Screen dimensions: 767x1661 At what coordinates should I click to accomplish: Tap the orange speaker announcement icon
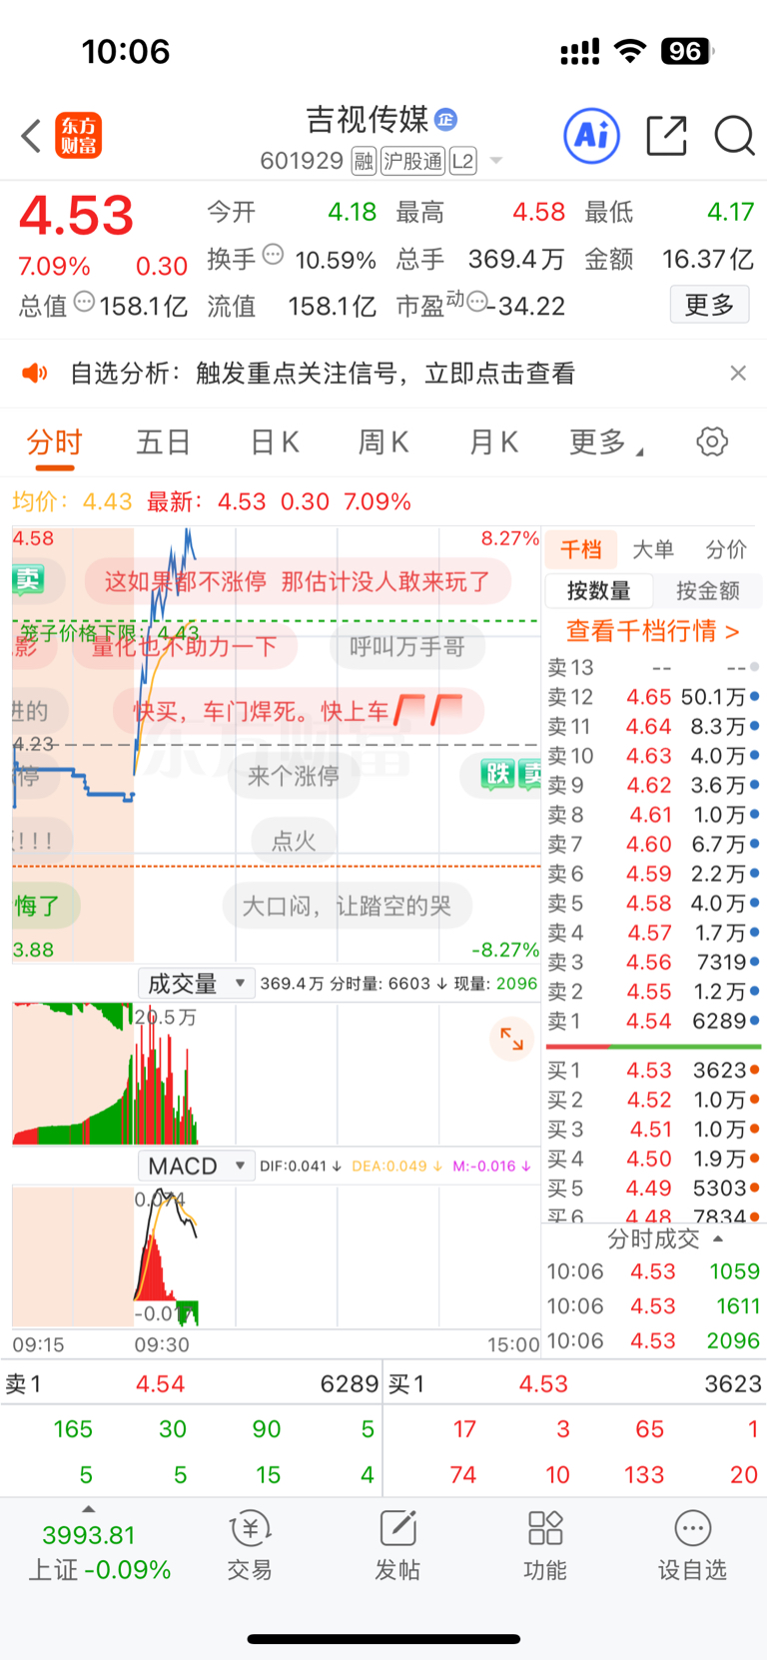pyautogui.click(x=35, y=374)
